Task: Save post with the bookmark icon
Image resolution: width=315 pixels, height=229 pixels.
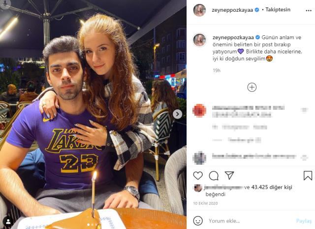Action: click(x=308, y=176)
